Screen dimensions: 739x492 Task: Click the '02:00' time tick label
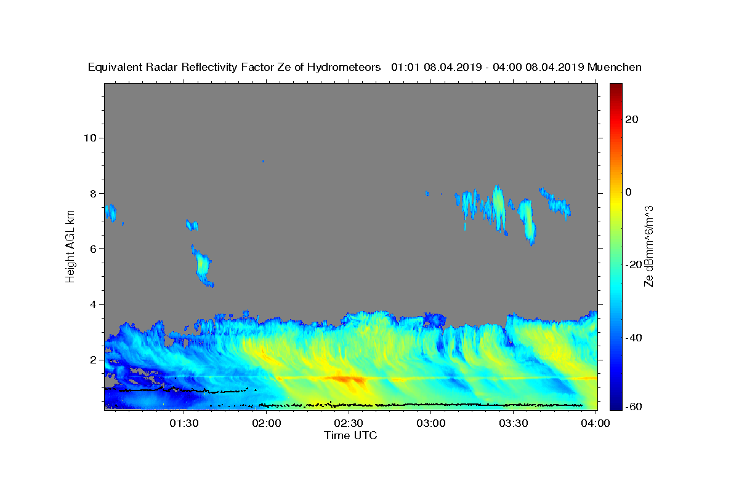tap(267, 423)
